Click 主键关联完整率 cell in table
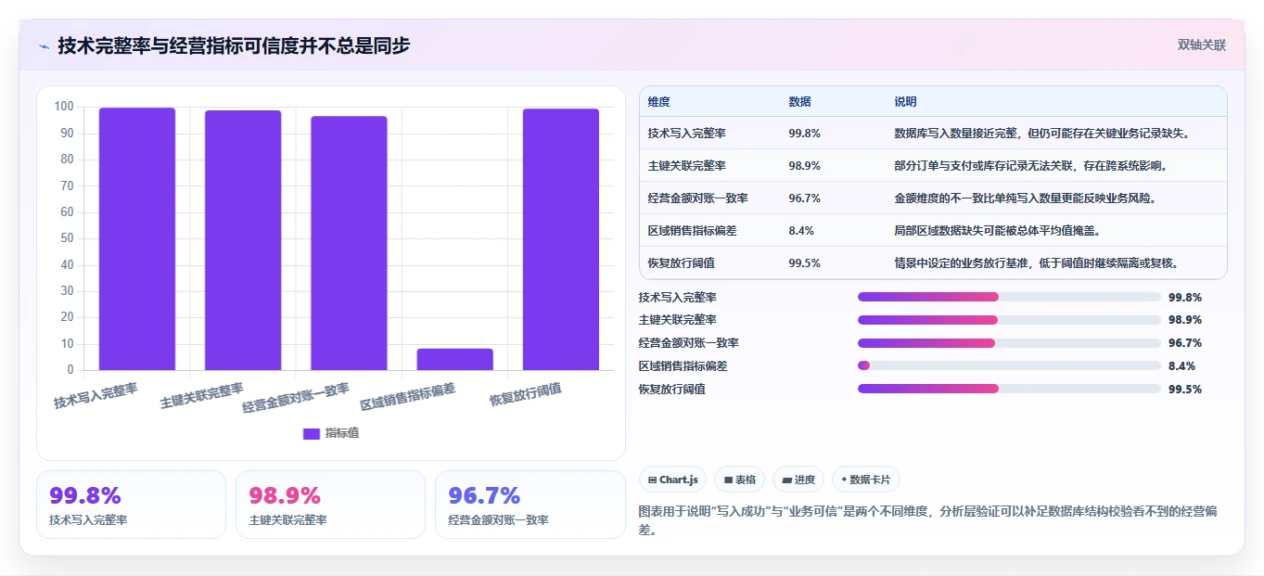This screenshot has height=576, width=1264. pos(686,166)
